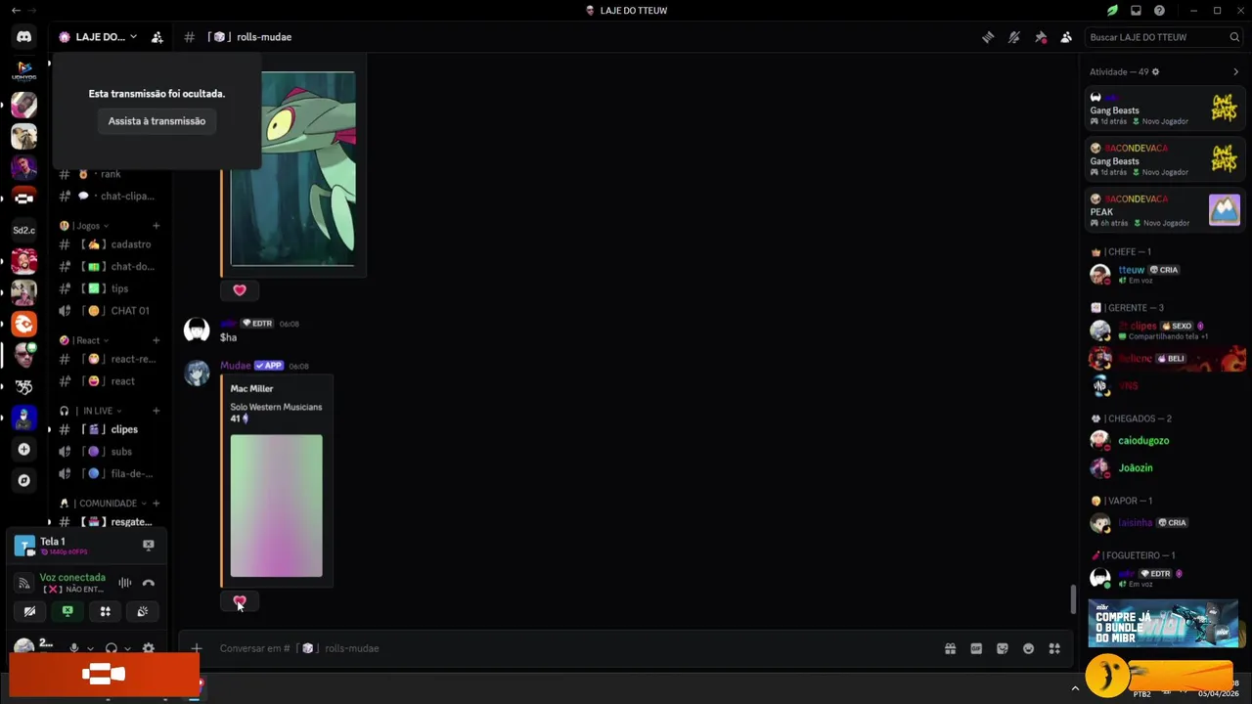Screen dimensions: 1252x704
Task: Collapse the Jogos category
Action: tap(86, 226)
